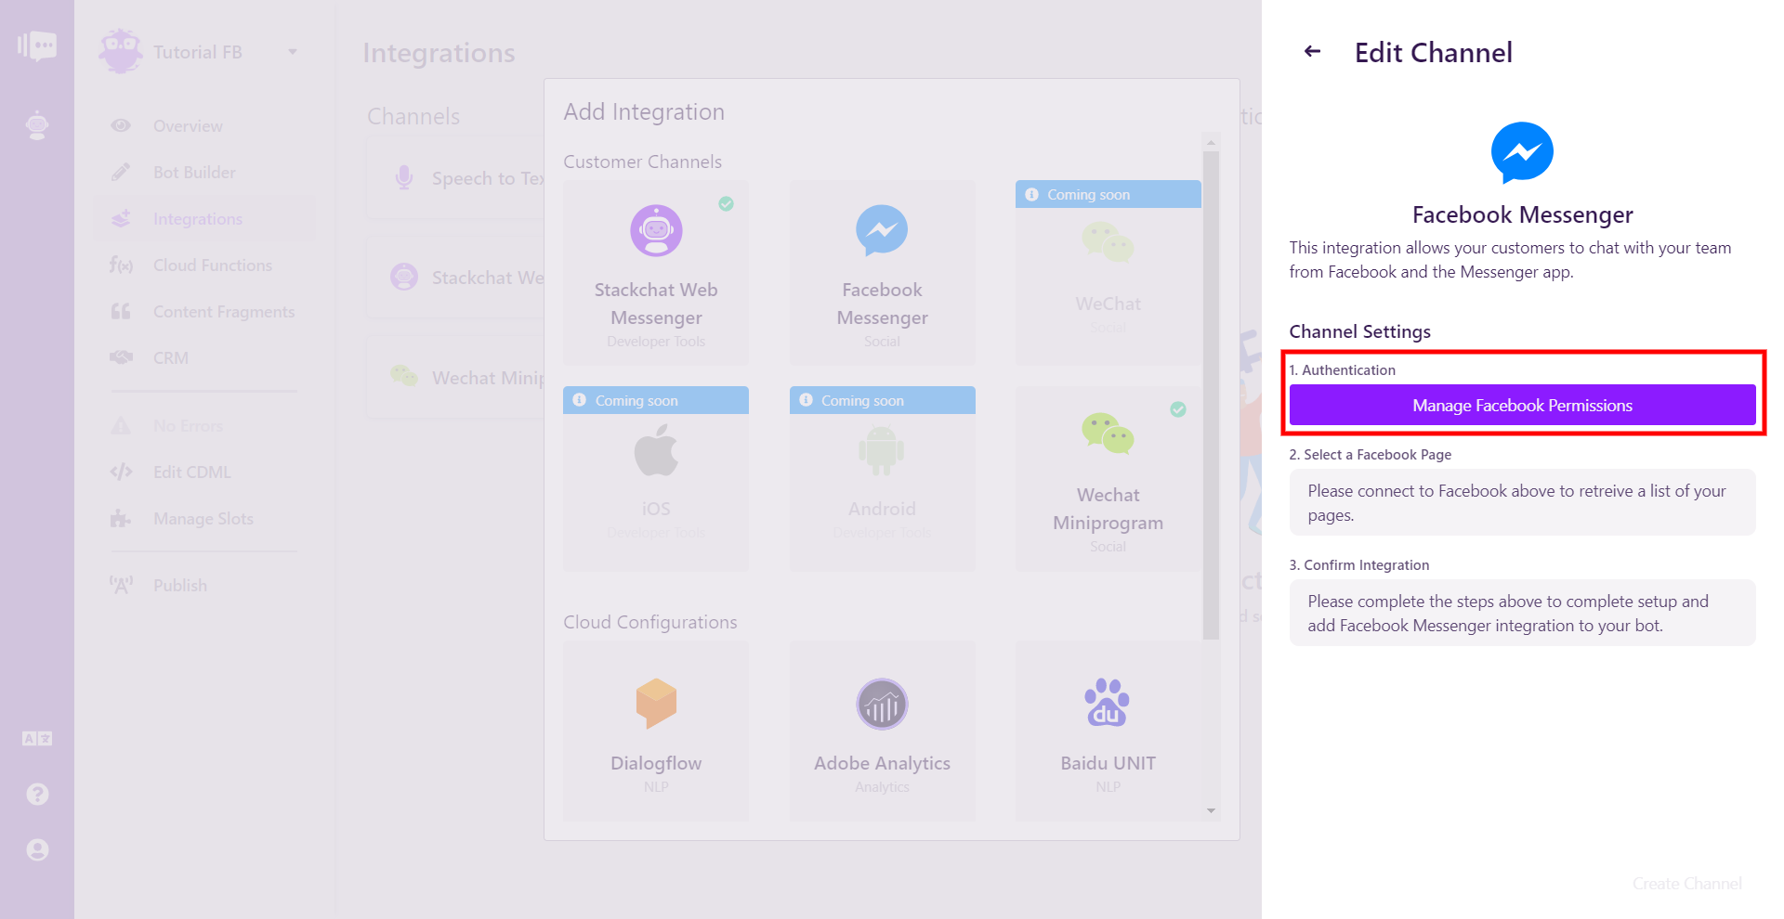
Task: Click the WeChat coming soon card
Action: [1108, 273]
